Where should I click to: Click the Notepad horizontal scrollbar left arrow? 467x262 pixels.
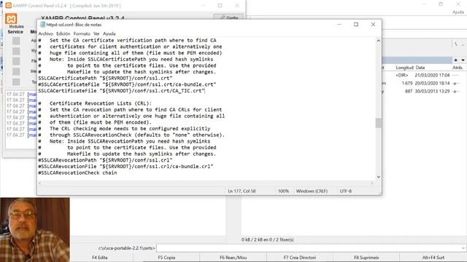(40, 183)
